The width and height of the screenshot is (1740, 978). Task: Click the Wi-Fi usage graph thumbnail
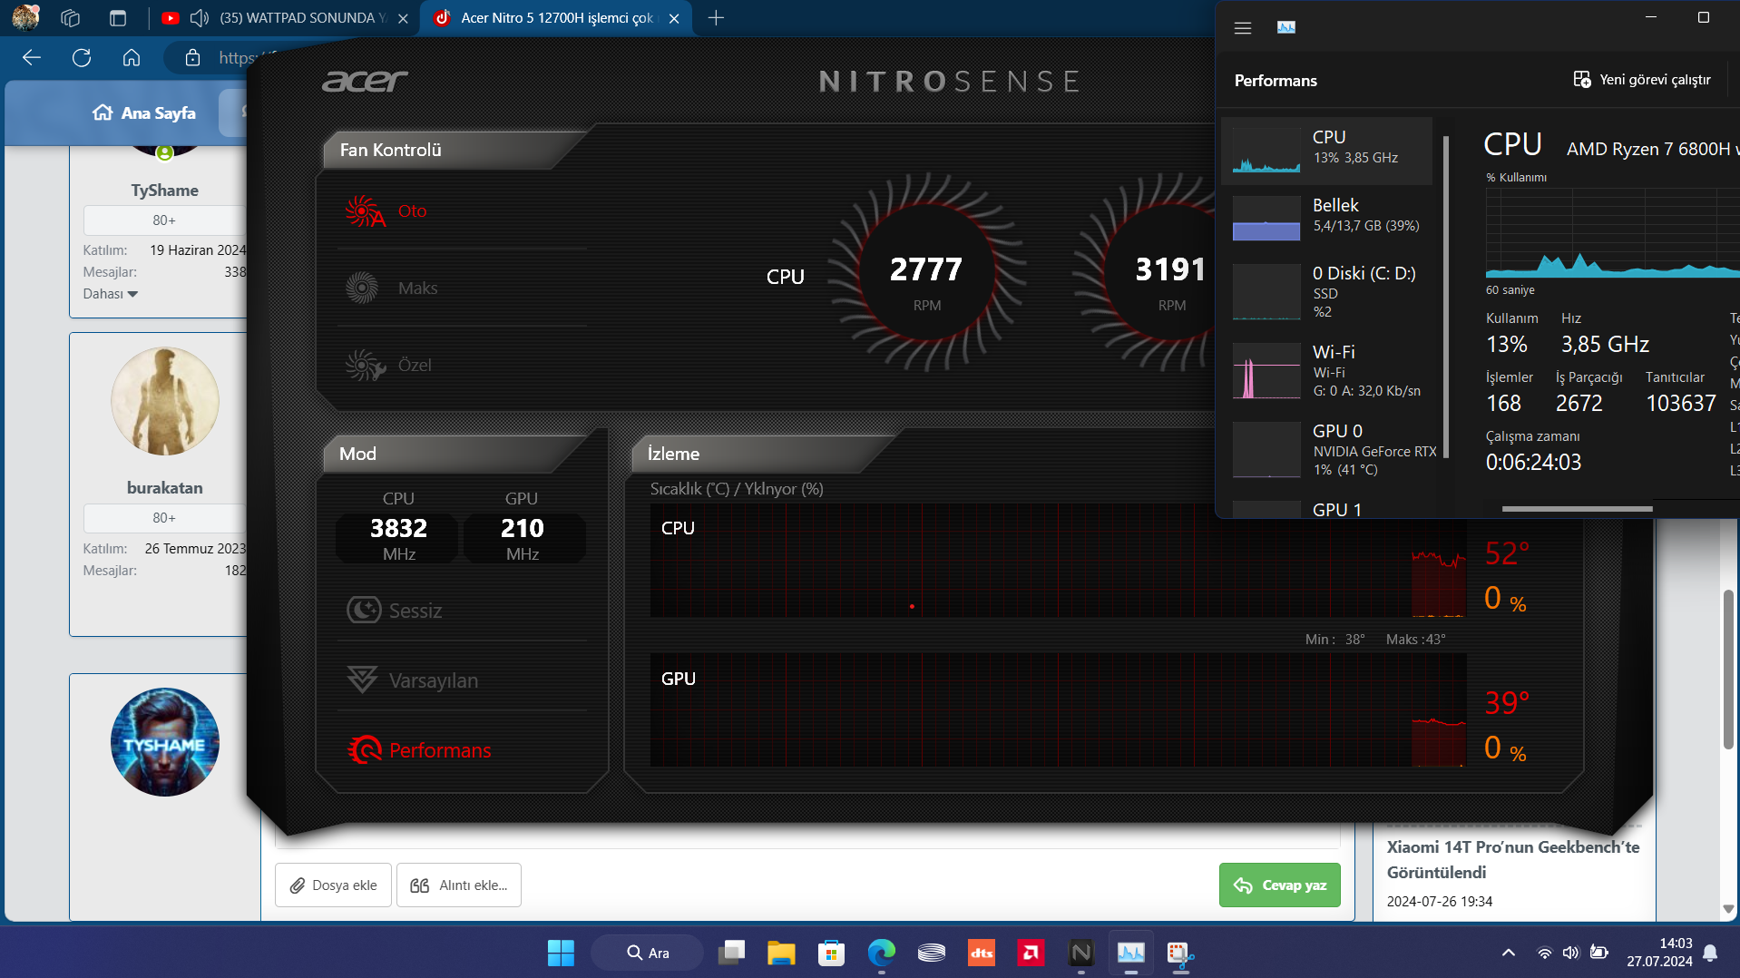click(x=1266, y=370)
